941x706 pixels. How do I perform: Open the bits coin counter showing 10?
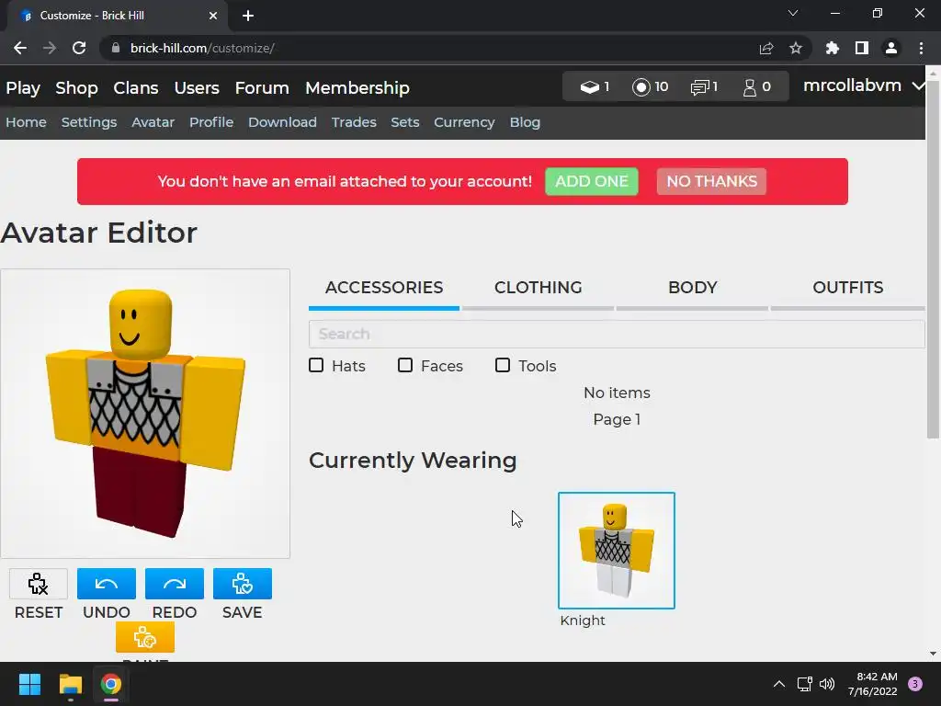click(650, 87)
